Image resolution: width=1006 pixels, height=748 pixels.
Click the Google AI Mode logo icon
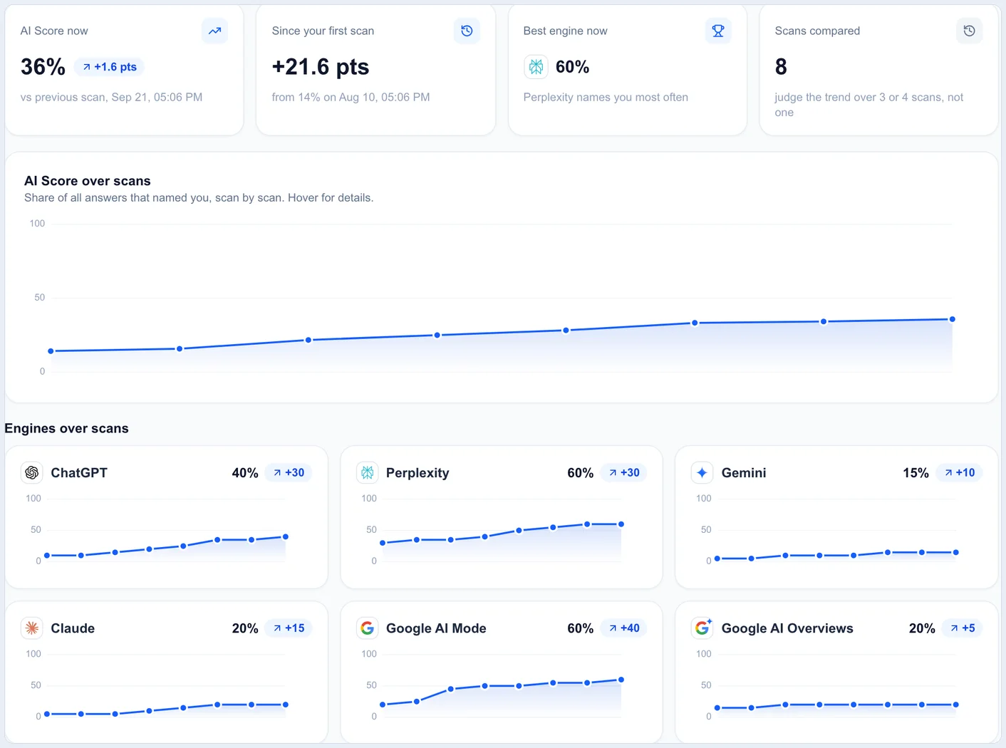click(368, 628)
